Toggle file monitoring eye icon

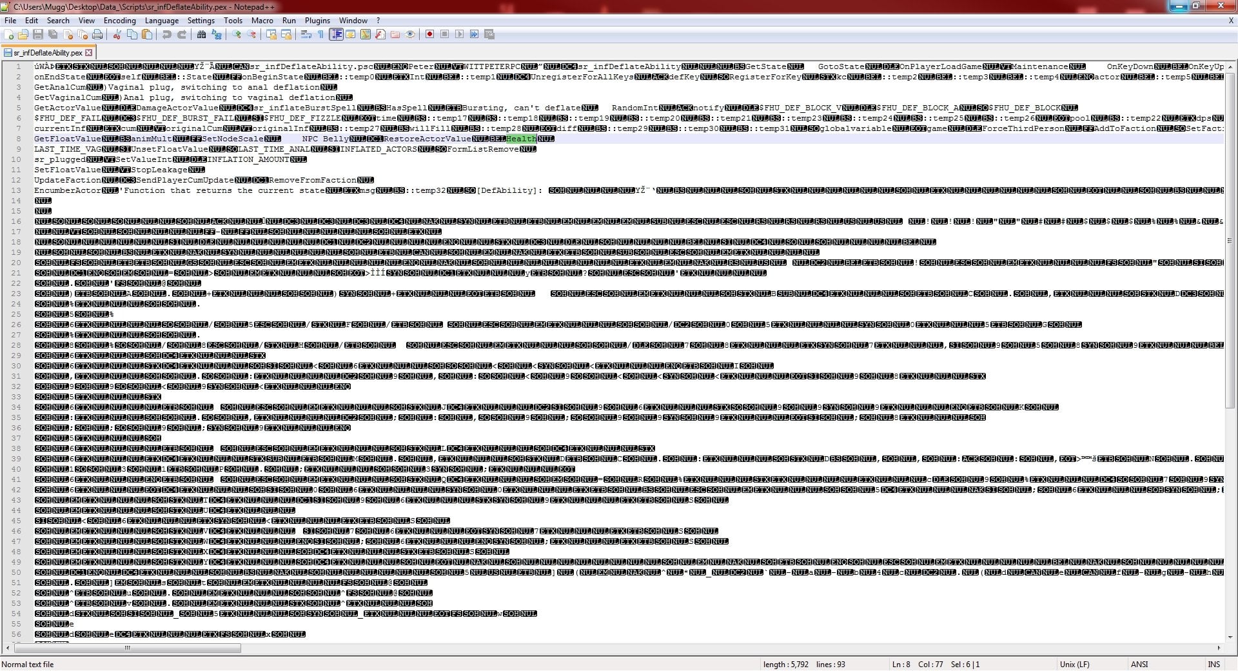[x=410, y=34]
